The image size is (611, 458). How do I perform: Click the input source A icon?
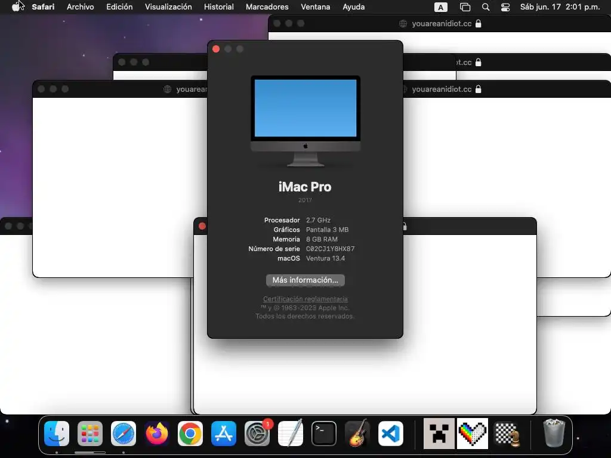[441, 7]
